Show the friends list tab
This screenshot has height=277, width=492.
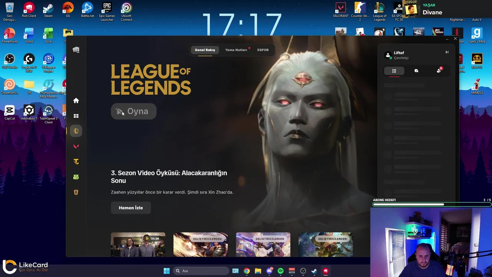(394, 71)
